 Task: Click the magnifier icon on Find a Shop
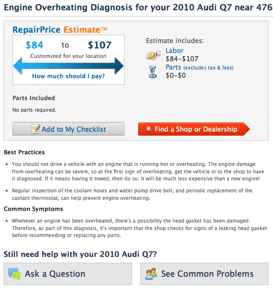pos(149,129)
